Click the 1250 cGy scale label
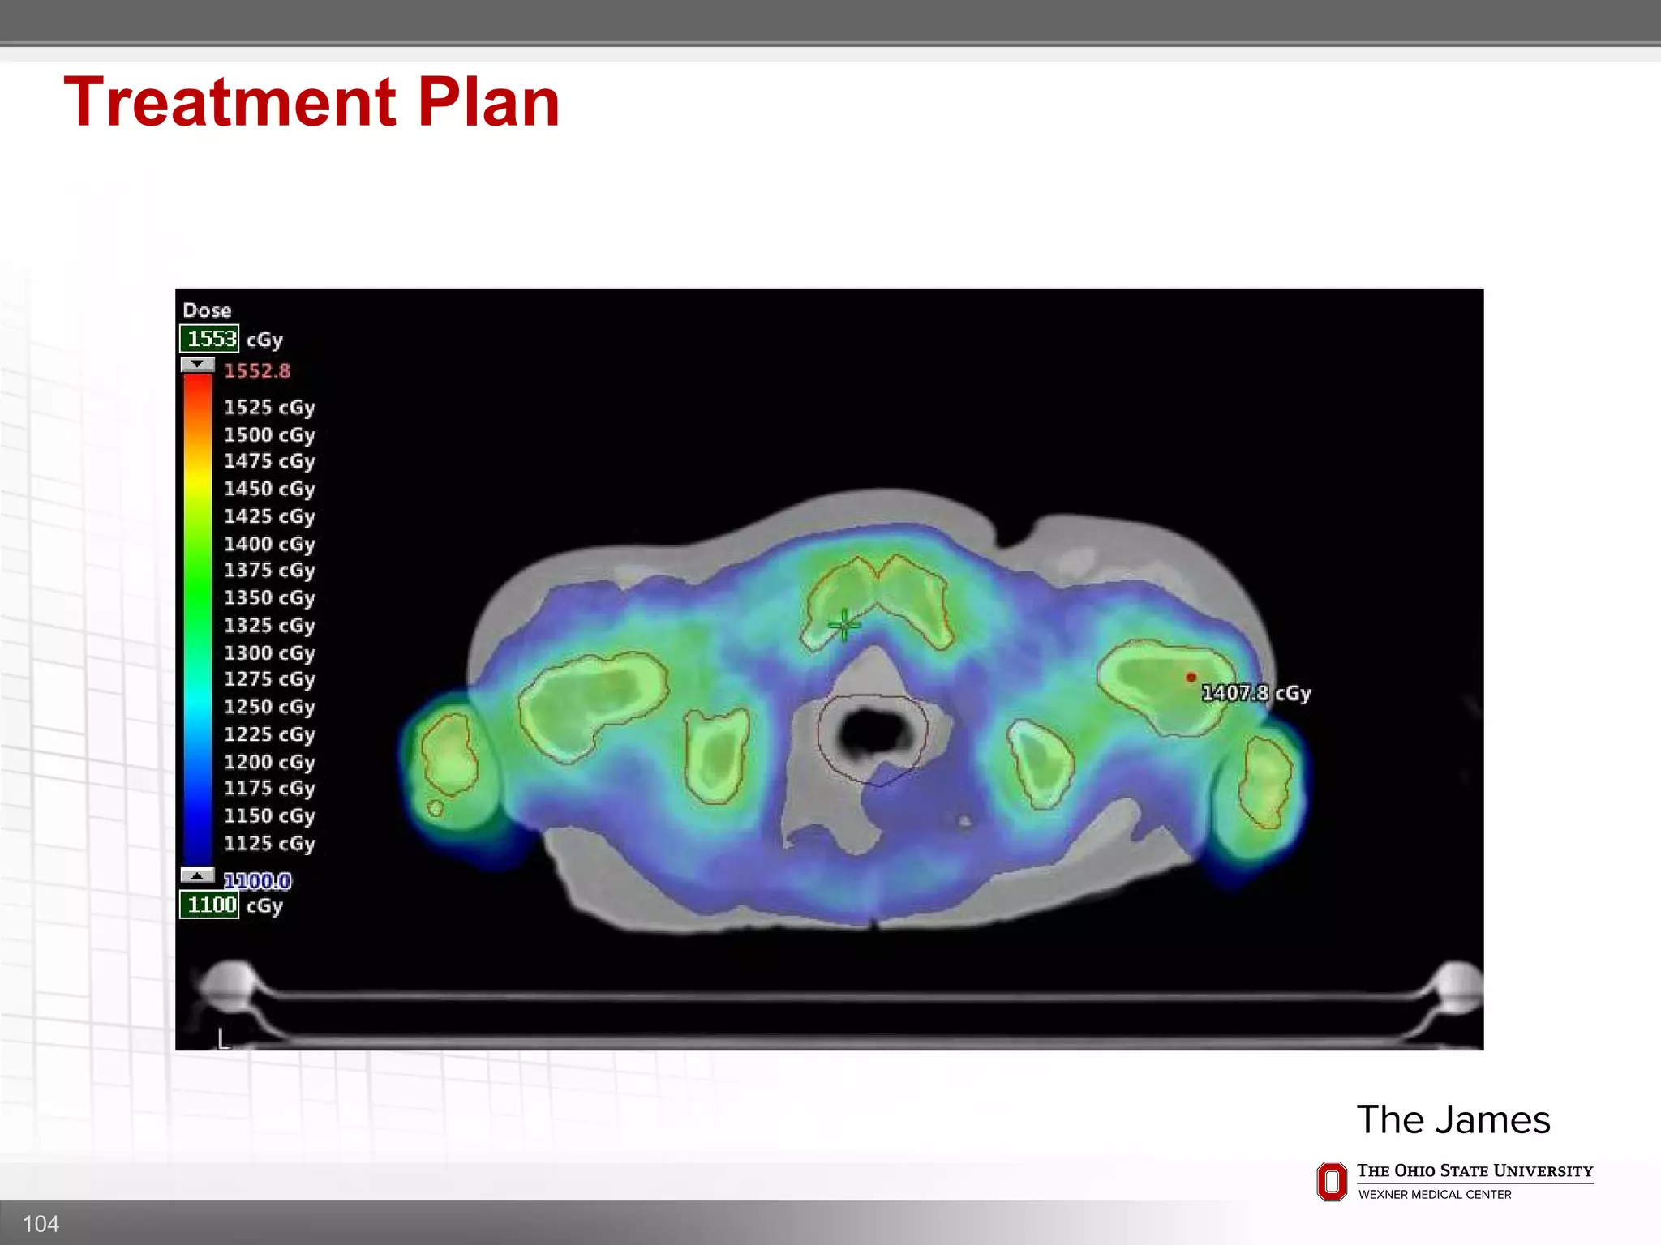 269,707
